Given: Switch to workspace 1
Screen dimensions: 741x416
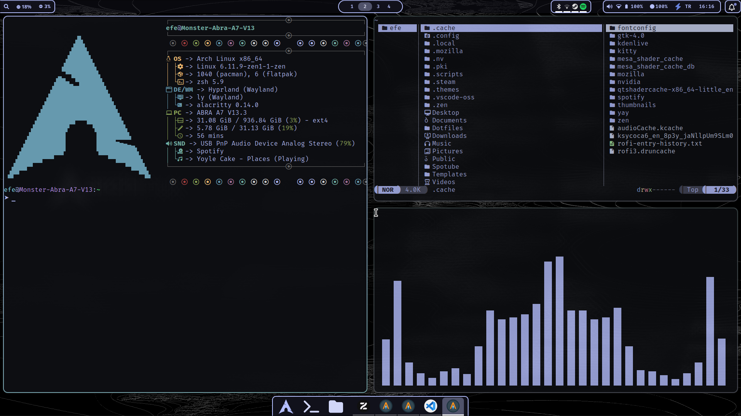Looking at the screenshot, I should (x=352, y=7).
